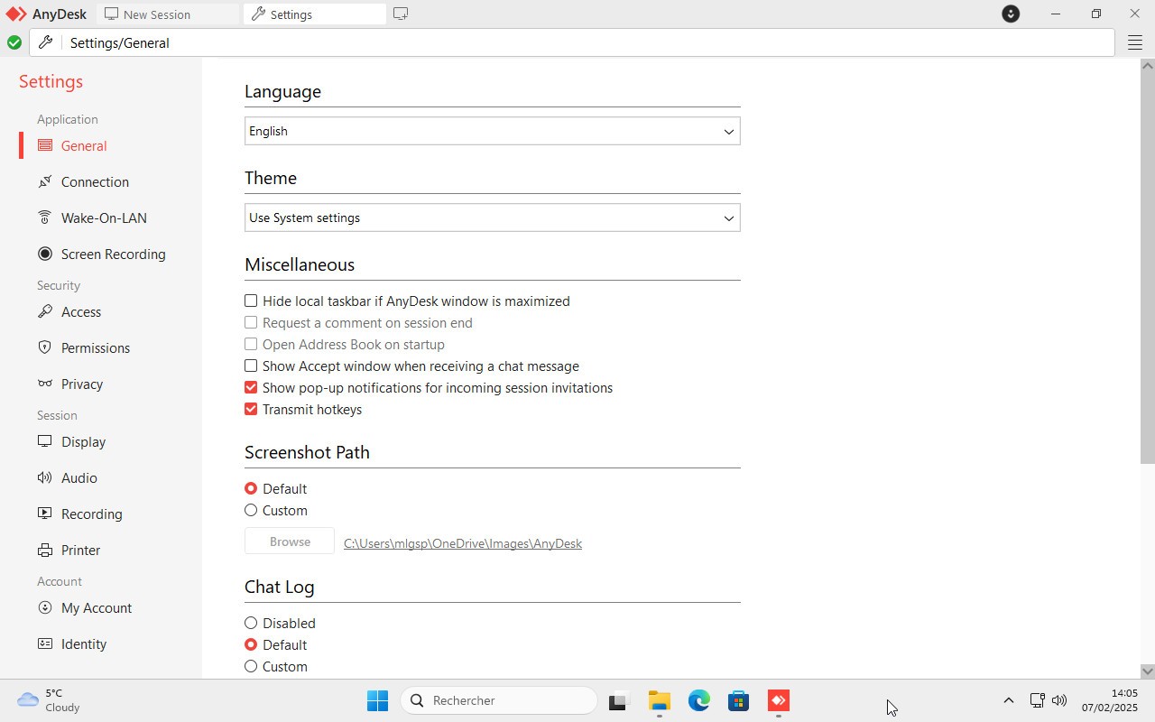Show hidden system tray icons
Screen dimensions: 1155x722
(1009, 700)
